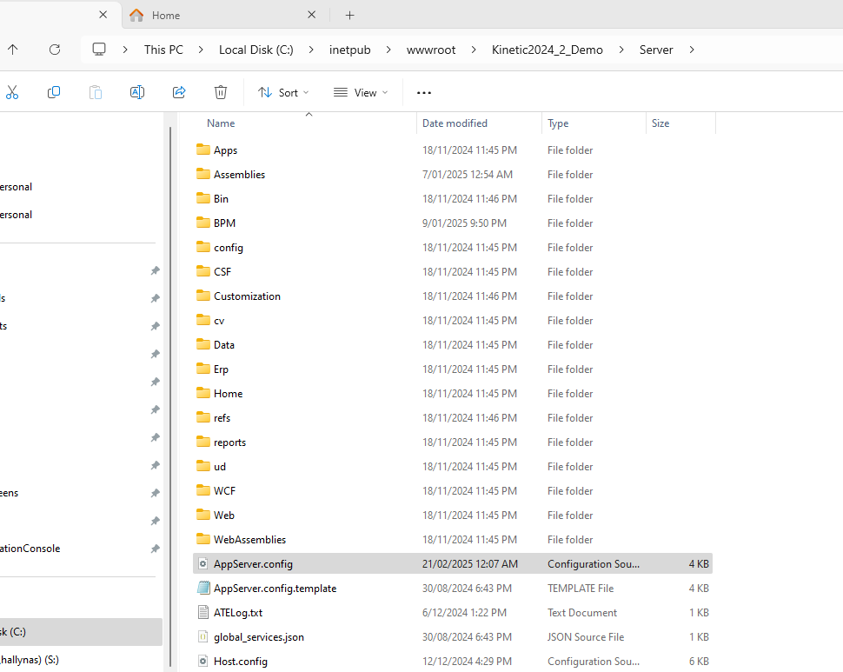Image resolution: width=843 pixels, height=672 pixels.
Task: Switch to the Home tab
Action: coord(165,15)
